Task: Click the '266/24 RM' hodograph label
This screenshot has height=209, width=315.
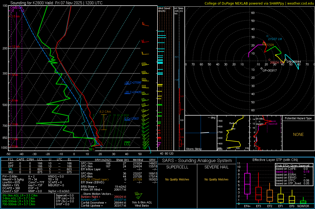Action: [x=277, y=62]
